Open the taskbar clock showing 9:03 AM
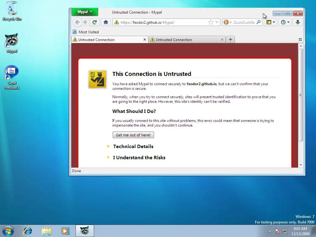Viewport: 316px width, 237px height. point(300,231)
